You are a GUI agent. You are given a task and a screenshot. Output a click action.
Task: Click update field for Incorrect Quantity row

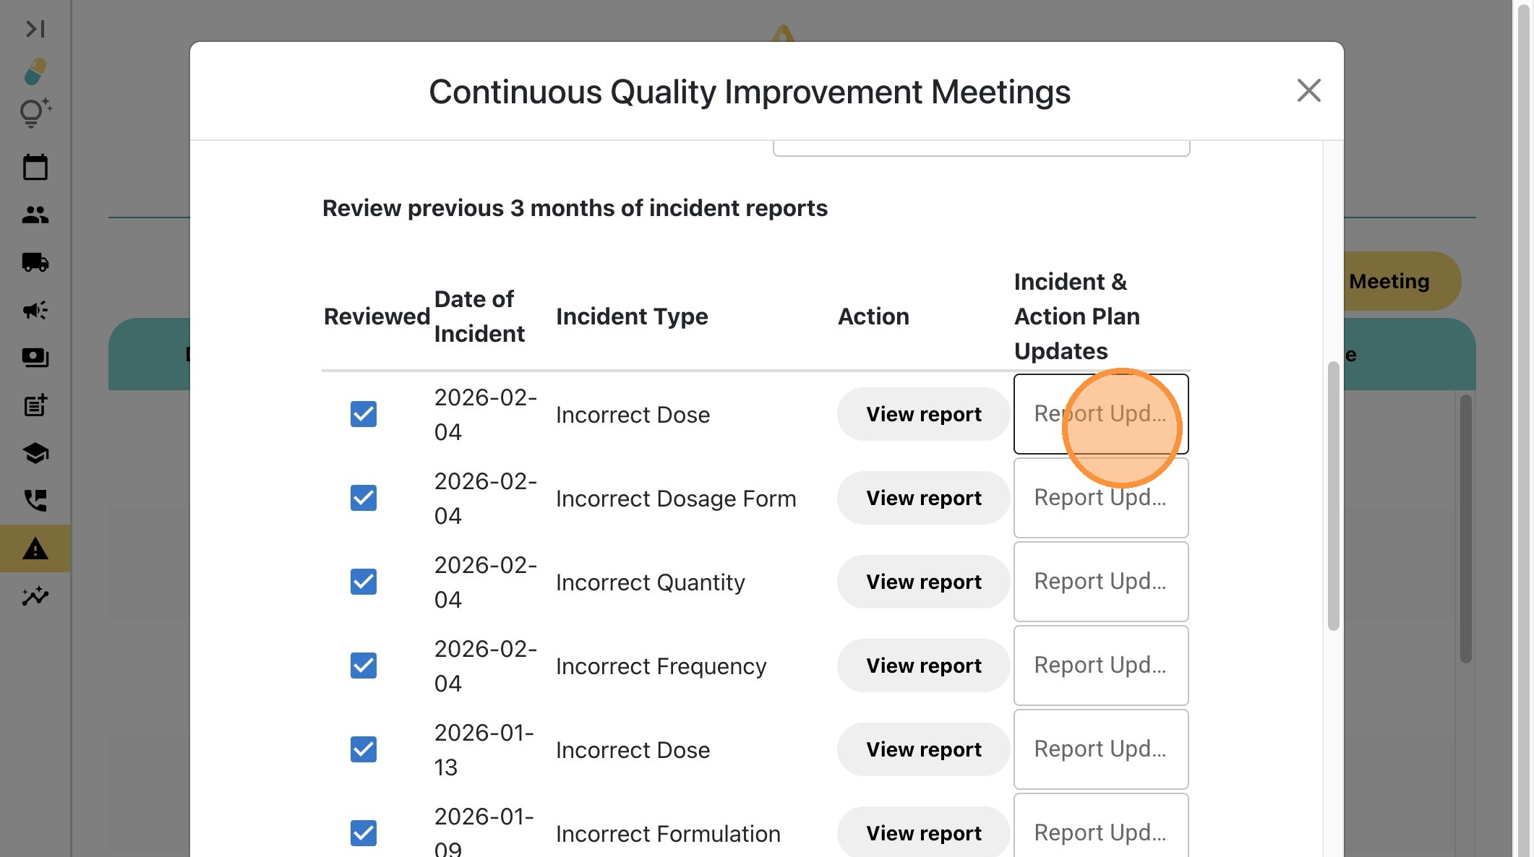point(1100,582)
